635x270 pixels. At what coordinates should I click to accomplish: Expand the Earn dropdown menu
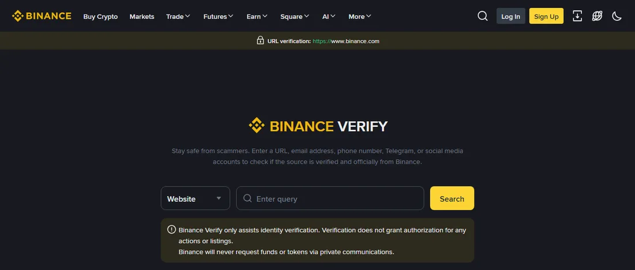point(257,17)
